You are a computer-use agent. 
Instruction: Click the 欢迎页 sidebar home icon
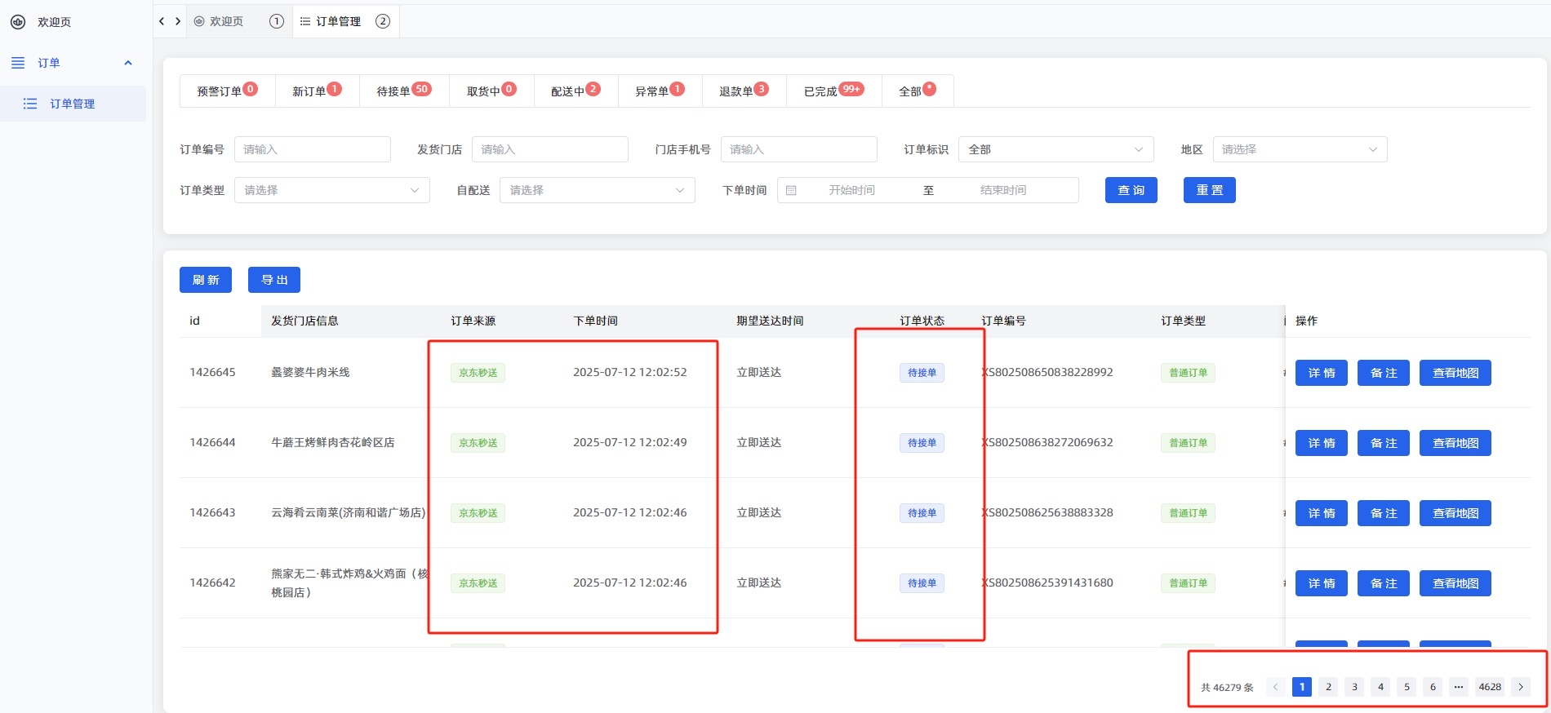[x=18, y=22]
